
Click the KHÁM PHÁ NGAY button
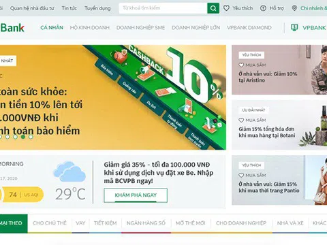pyautogui.click(x=136, y=195)
